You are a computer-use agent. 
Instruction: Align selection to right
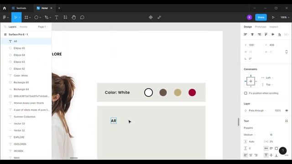[259, 35]
